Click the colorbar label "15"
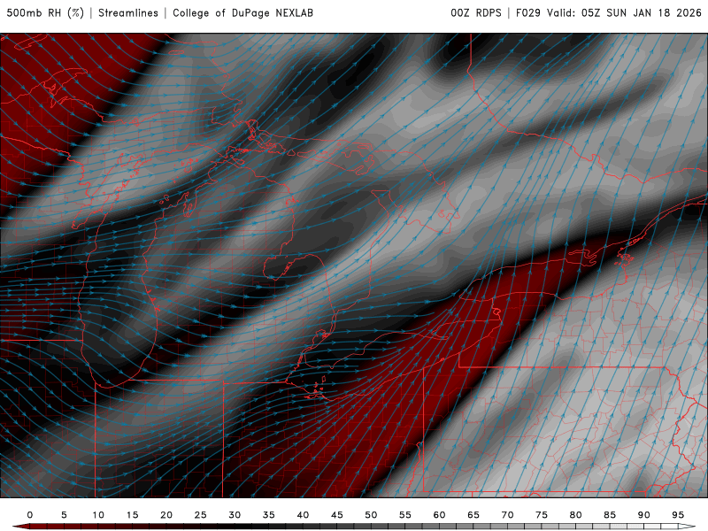Image resolution: width=708 pixels, height=531 pixels. point(132,515)
